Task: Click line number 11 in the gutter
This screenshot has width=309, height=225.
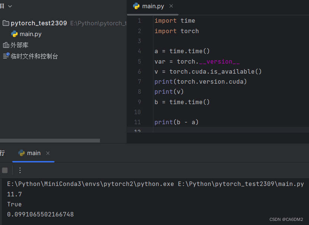Action: [137, 122]
